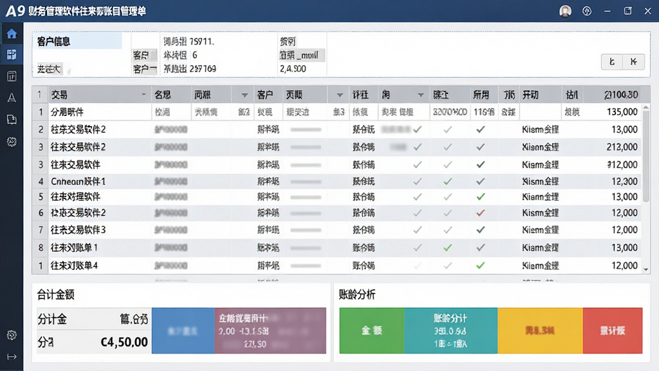The width and height of the screenshot is (659, 371).
Task: Click yellow aging analysis block
Action: click(540, 330)
